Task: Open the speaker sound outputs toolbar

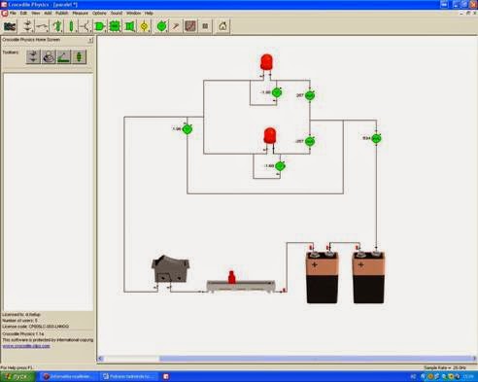Action: coord(129,26)
